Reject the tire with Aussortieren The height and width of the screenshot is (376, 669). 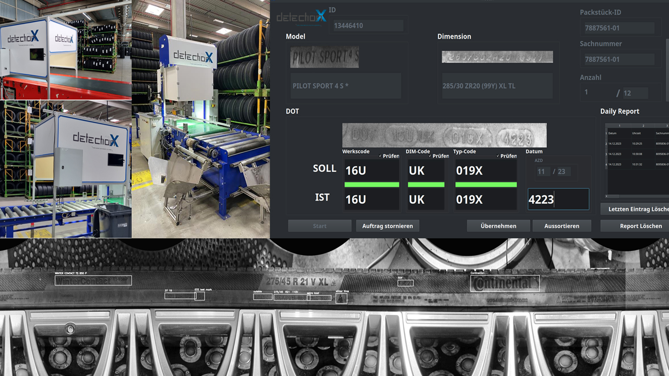click(562, 226)
